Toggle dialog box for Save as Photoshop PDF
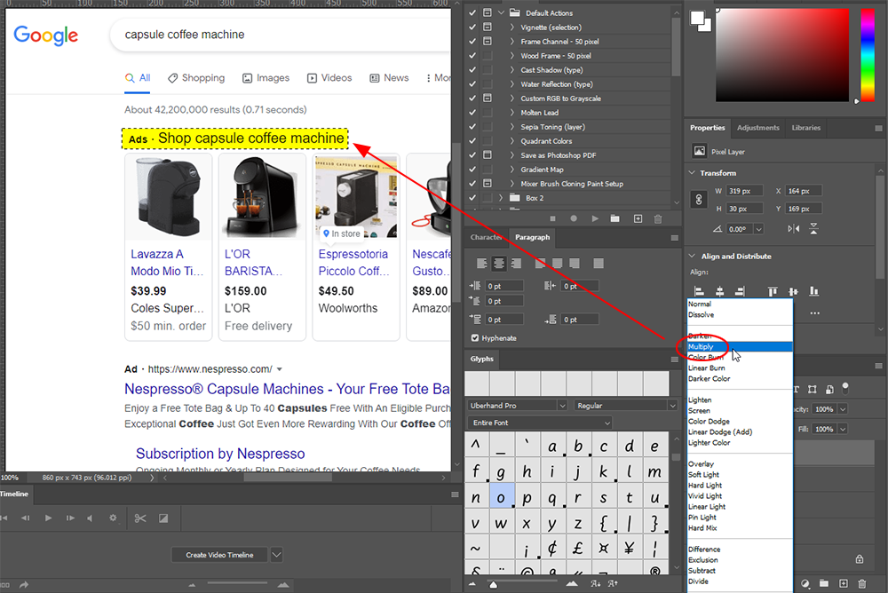This screenshot has width=888, height=593. coord(487,154)
